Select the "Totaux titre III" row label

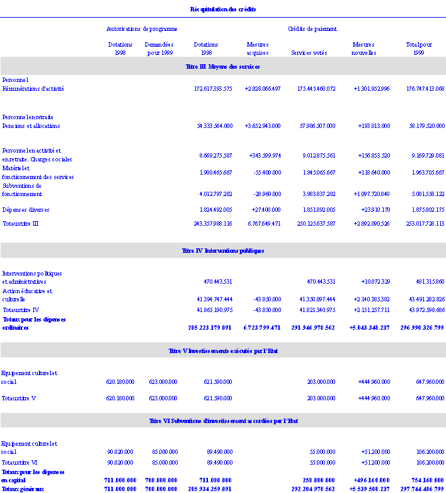[21, 223]
